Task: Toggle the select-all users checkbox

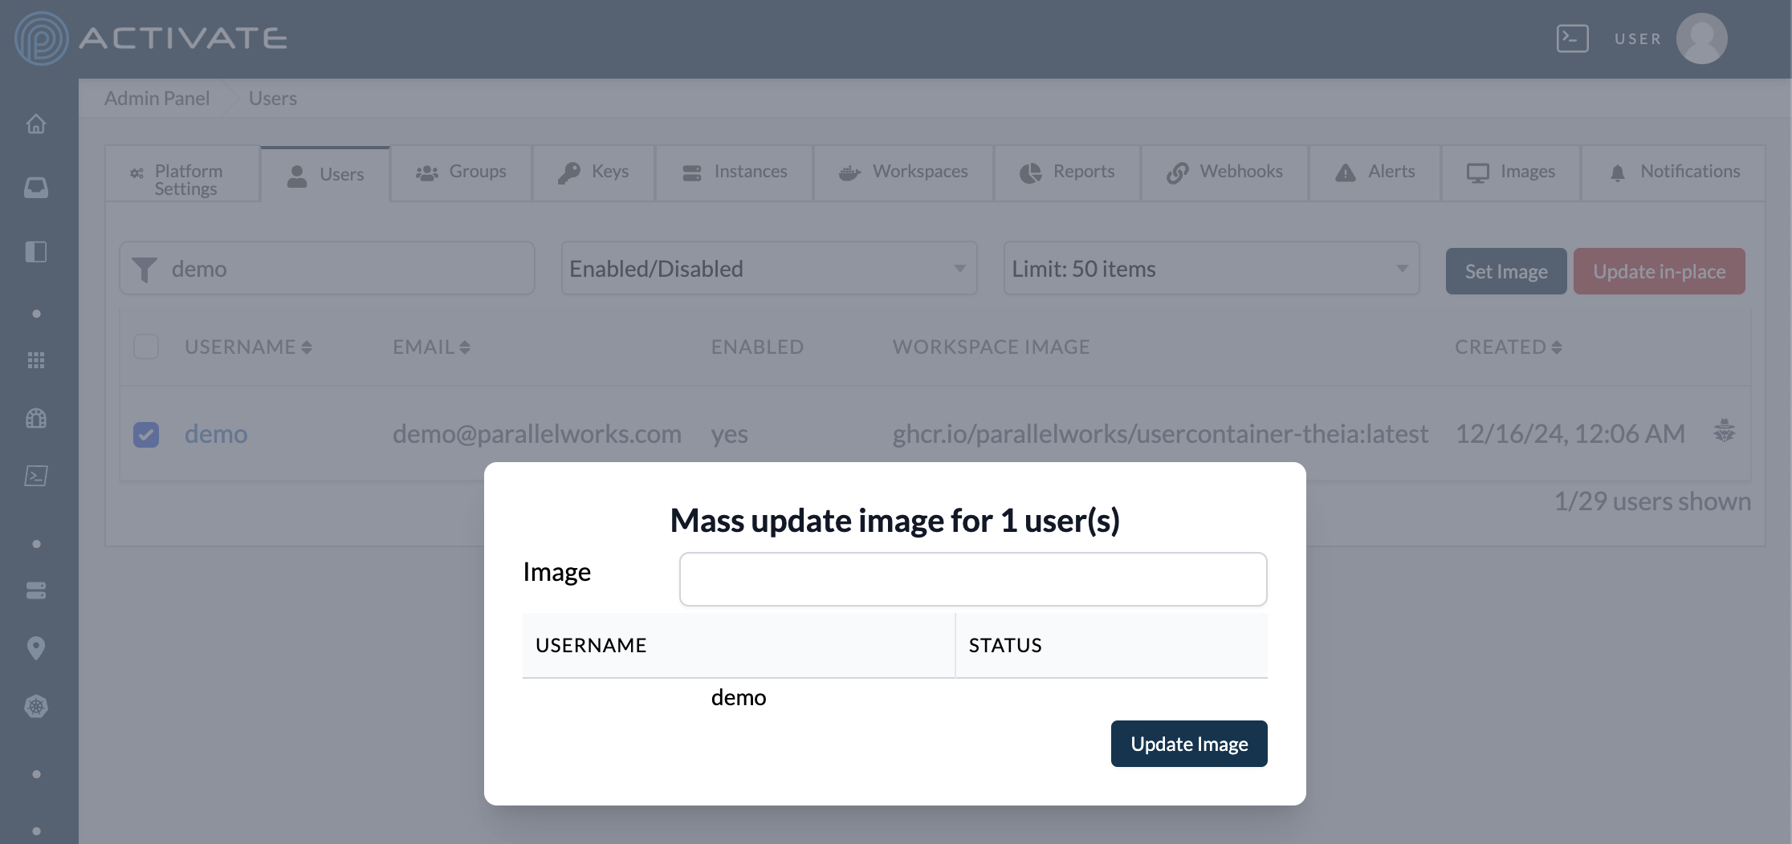Action: point(146,347)
